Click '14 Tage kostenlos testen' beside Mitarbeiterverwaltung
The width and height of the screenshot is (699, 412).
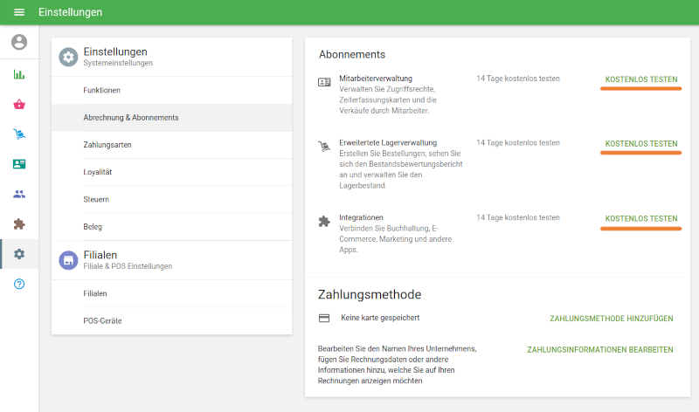[518, 79]
